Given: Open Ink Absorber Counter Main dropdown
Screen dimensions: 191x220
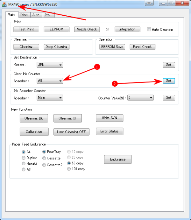Looking at the screenshot, I should [x=50, y=98].
